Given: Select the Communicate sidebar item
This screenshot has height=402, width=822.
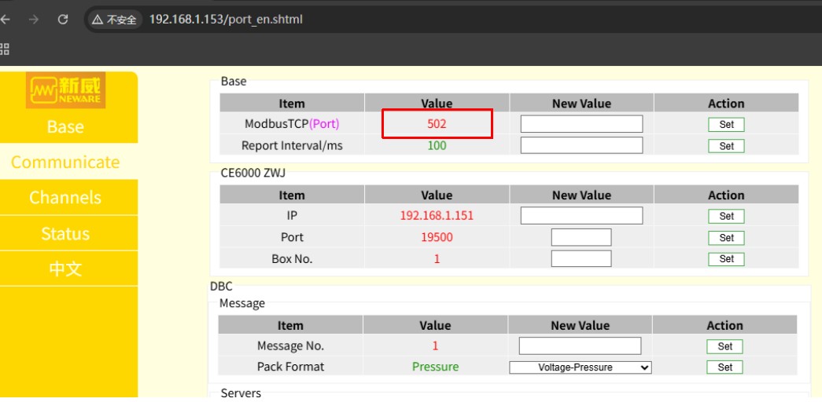Looking at the screenshot, I should pyautogui.click(x=65, y=162).
